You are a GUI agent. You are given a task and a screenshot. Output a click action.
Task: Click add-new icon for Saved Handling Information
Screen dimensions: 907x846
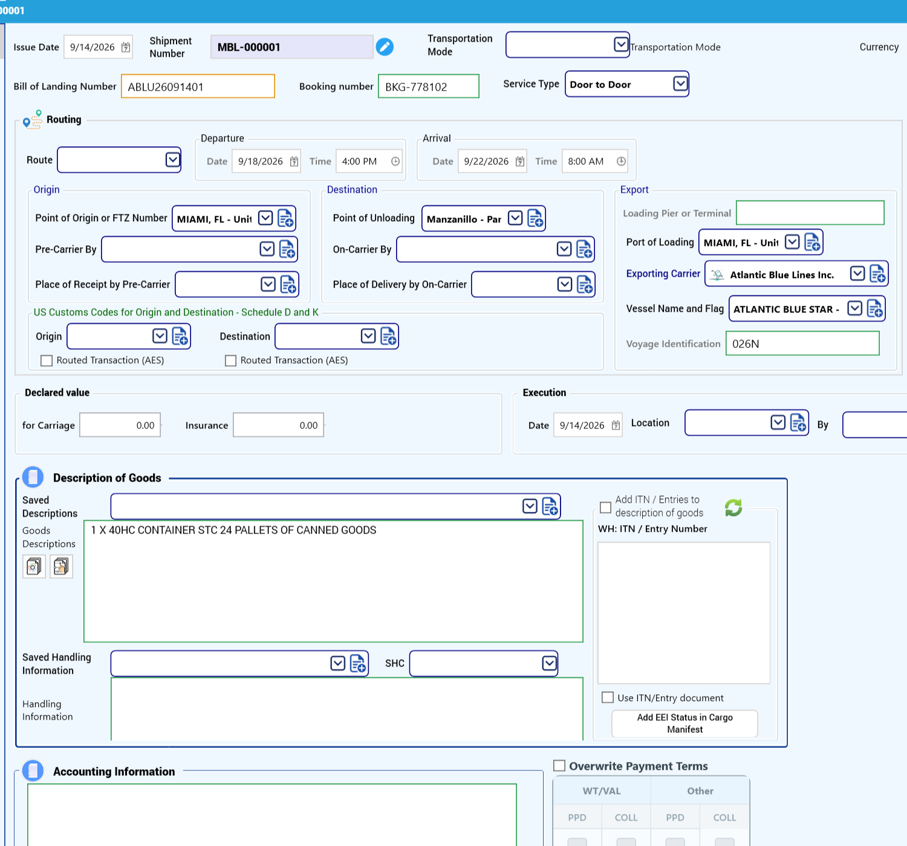(358, 664)
